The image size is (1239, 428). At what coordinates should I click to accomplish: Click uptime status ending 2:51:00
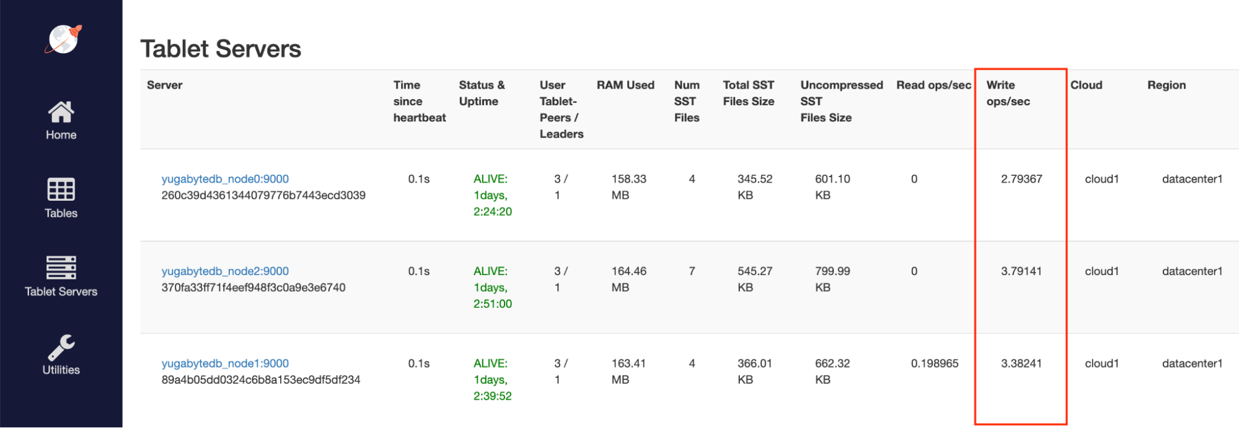pos(493,287)
